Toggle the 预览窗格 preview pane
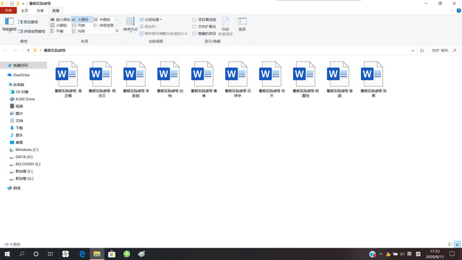462x260 pixels. pos(28,22)
